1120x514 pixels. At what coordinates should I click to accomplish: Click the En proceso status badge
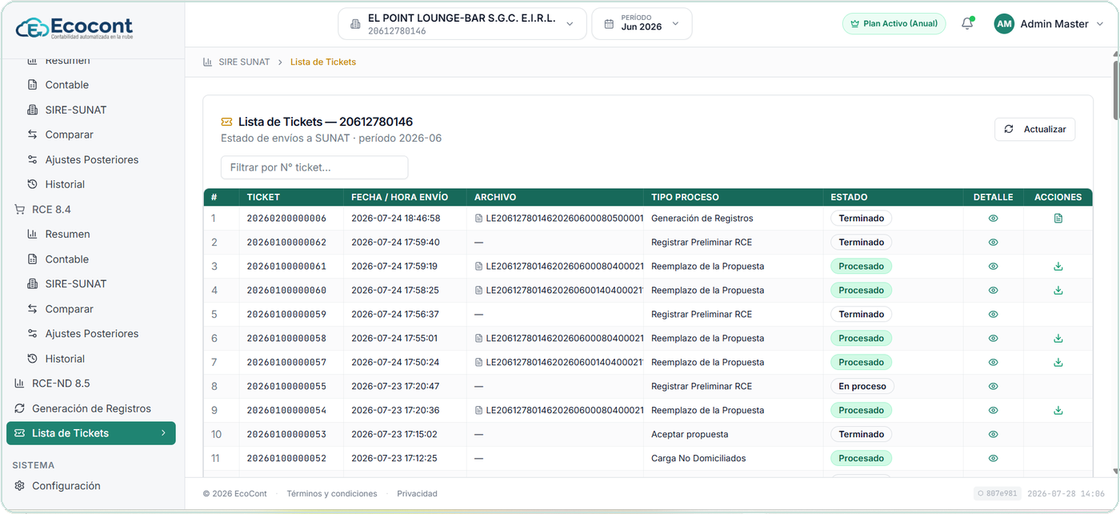click(x=862, y=386)
